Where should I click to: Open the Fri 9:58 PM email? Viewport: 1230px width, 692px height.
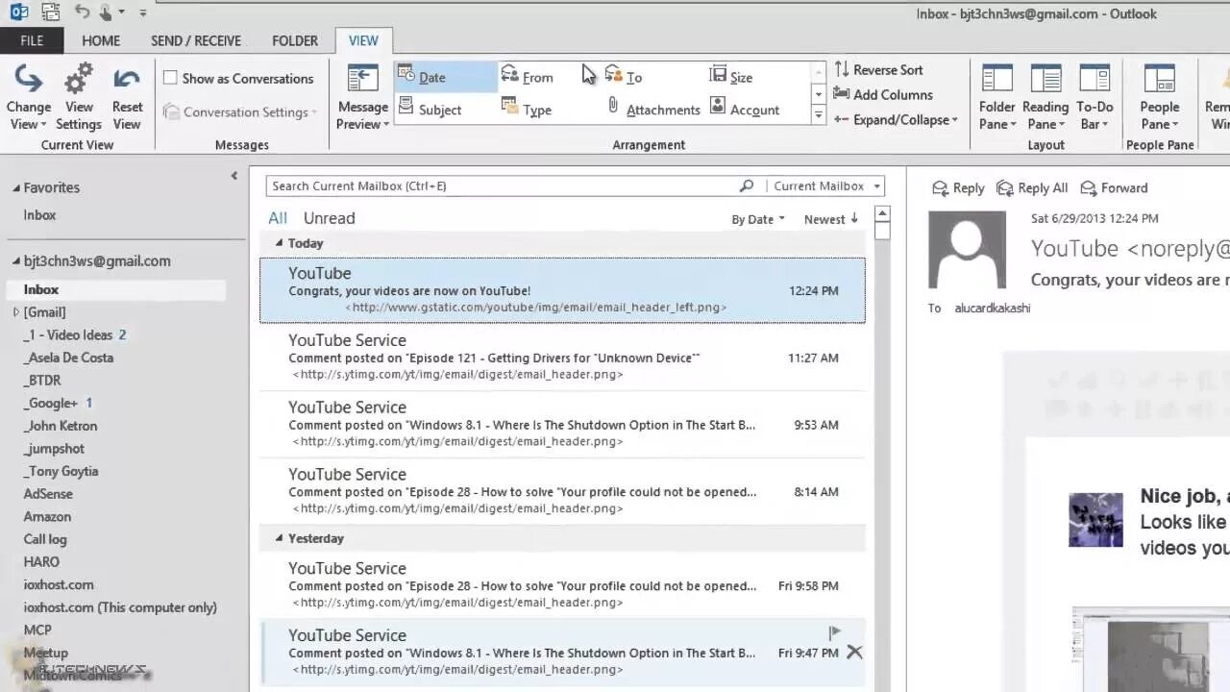tap(562, 585)
